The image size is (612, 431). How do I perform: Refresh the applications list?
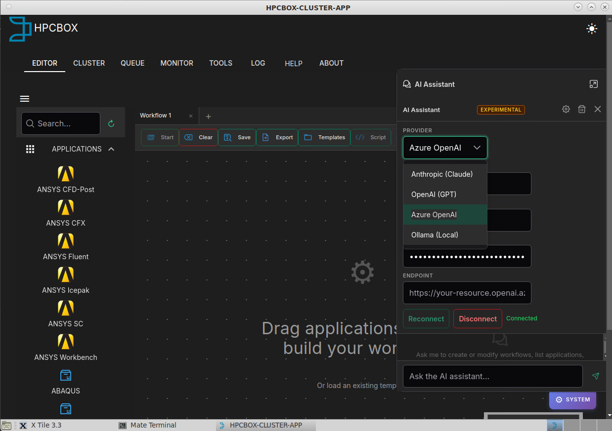point(111,123)
